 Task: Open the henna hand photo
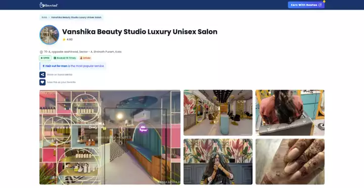(290, 162)
